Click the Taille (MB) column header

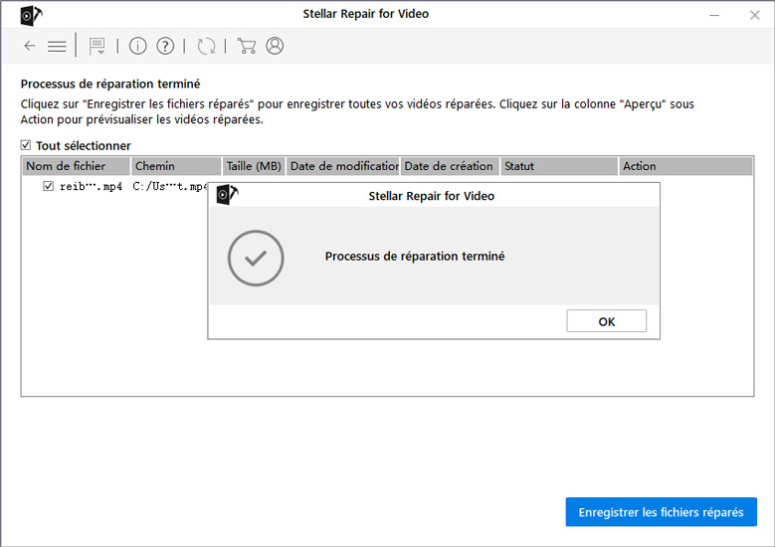tap(254, 166)
